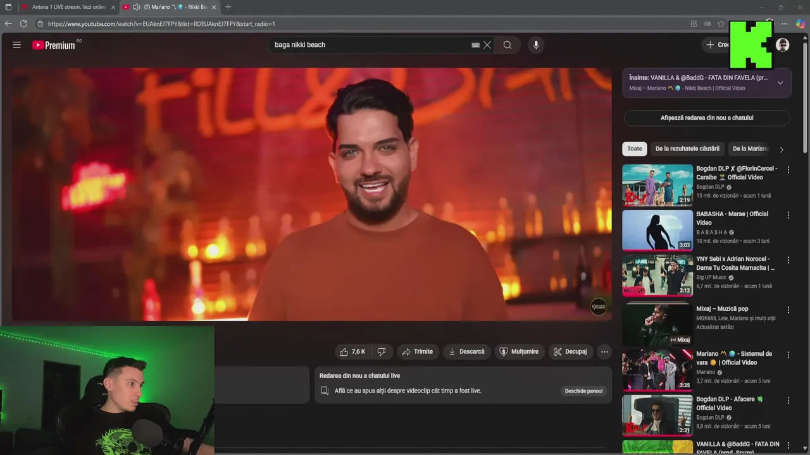Click 'Redarea din nou a chatului live' heading

[359, 376]
